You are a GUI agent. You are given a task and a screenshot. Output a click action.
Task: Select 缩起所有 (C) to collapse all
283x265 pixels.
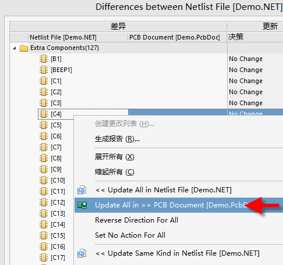coord(114,172)
